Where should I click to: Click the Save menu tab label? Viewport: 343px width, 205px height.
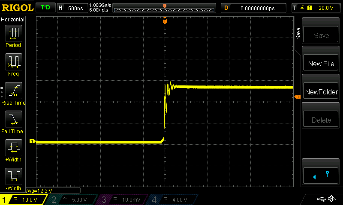(x=298, y=34)
